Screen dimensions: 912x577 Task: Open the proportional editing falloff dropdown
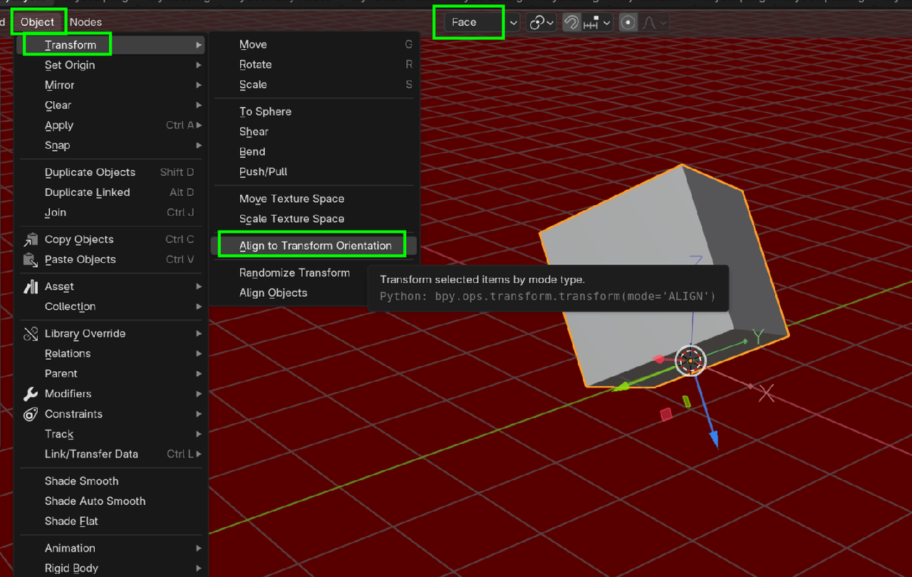tap(654, 23)
